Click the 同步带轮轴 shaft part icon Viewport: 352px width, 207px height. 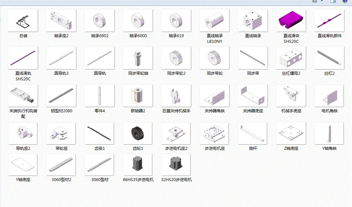tap(138, 58)
